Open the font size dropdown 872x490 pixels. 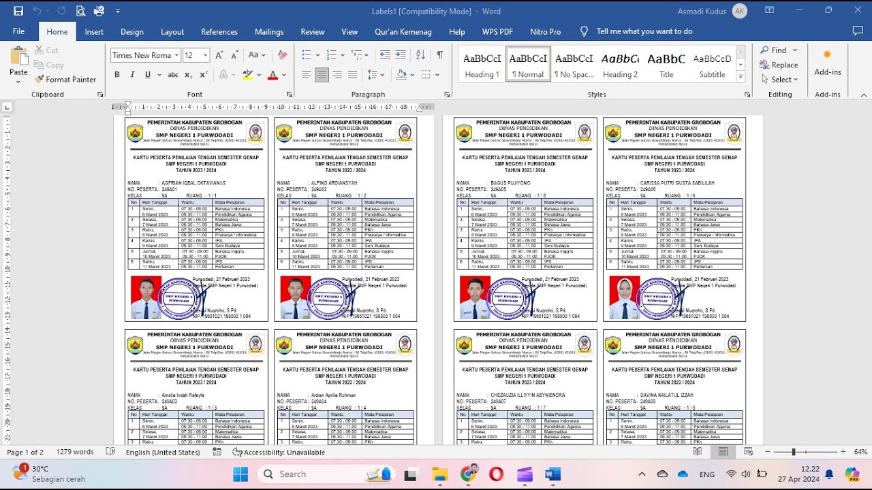(205, 55)
